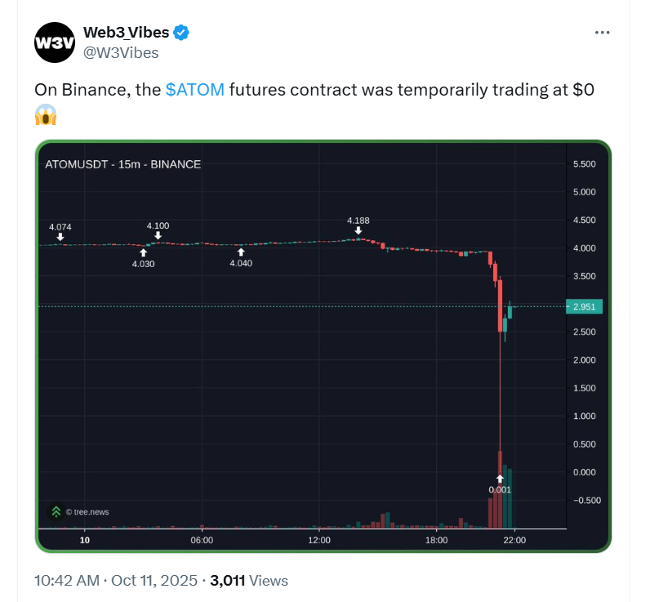
Task: Click the ATOMUSDT - 15m - BINANCE chart title
Action: tap(122, 164)
